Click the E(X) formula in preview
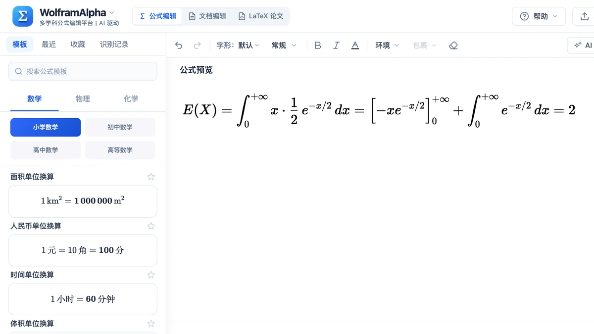 (379, 110)
